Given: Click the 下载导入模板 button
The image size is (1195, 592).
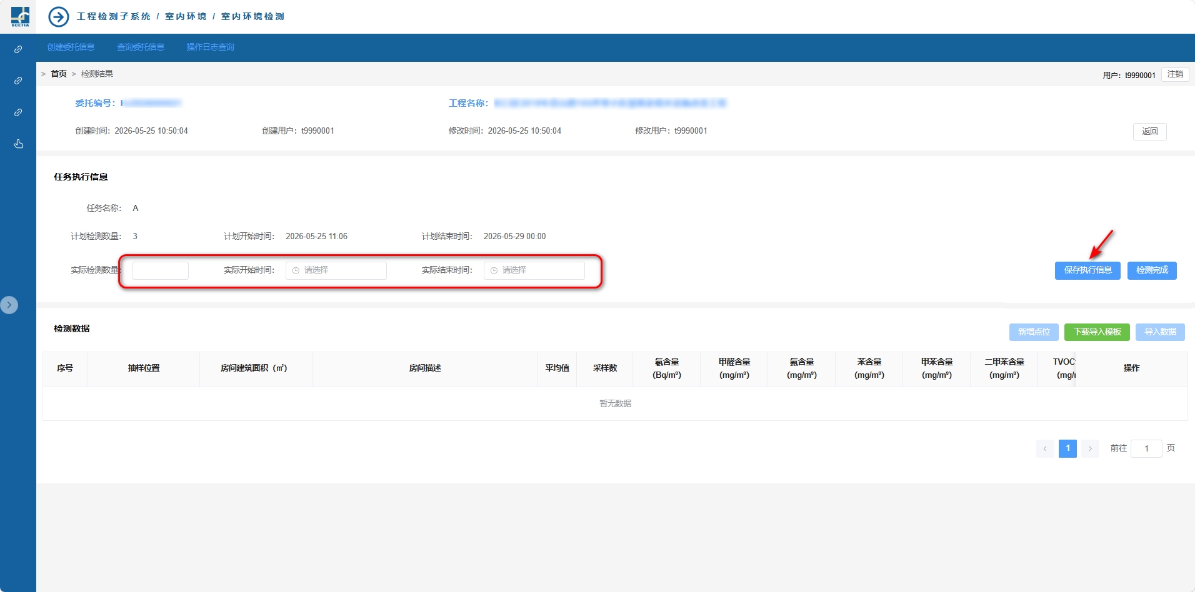Looking at the screenshot, I should (1097, 332).
